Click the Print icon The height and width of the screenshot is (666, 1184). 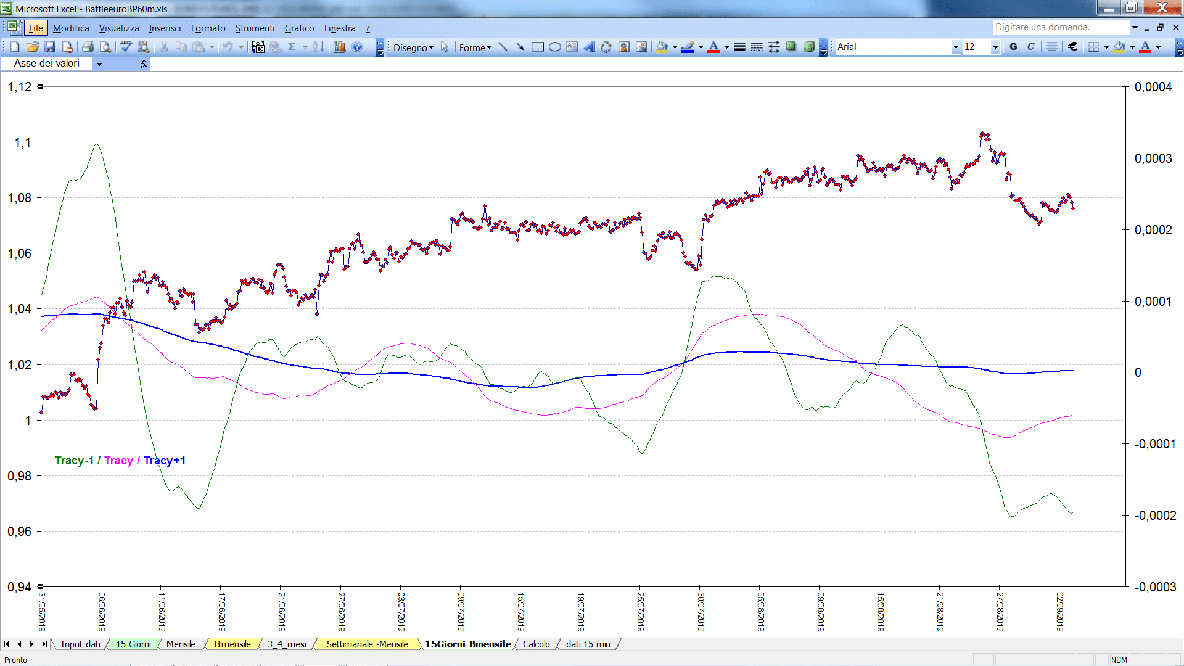(x=88, y=47)
